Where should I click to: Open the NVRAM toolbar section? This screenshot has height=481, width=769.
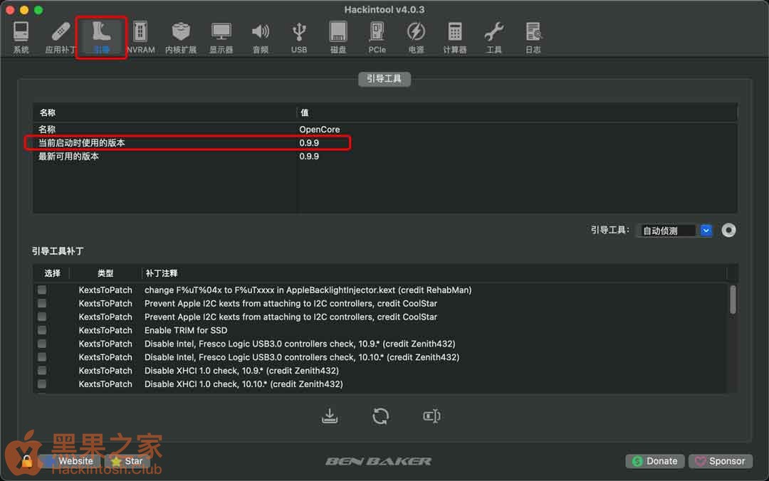(140, 37)
